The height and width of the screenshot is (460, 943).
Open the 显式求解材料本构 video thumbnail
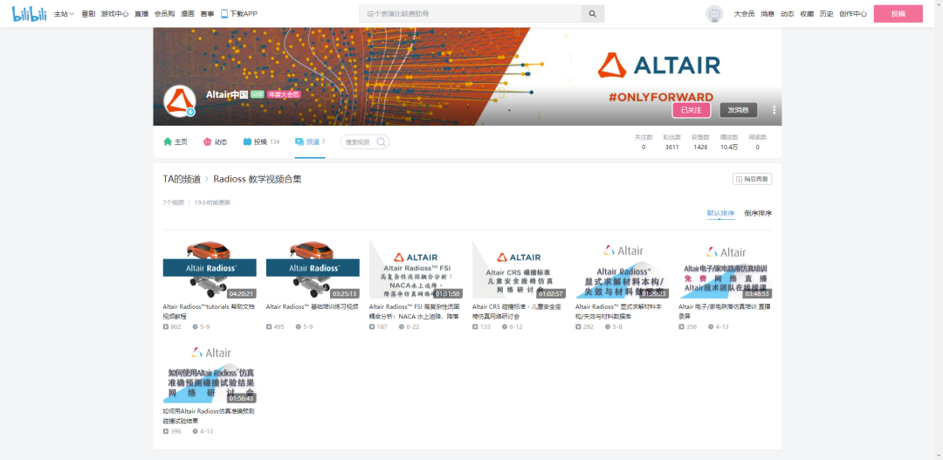coord(622,270)
